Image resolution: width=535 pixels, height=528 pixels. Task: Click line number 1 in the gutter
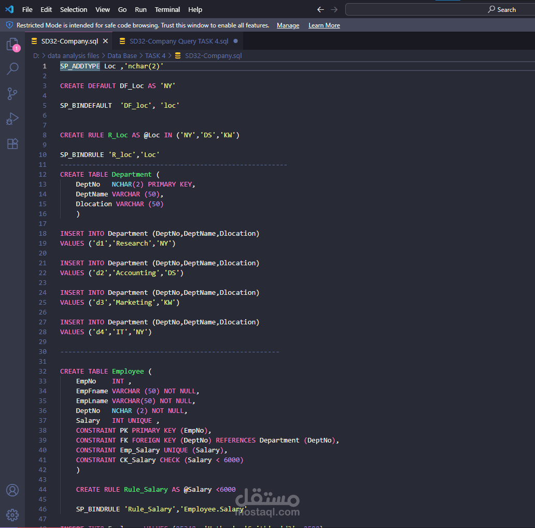[x=45, y=66]
